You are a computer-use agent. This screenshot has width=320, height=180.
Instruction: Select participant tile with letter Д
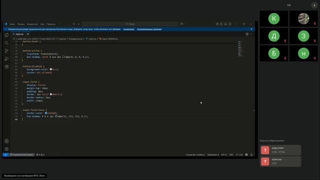click(274, 36)
